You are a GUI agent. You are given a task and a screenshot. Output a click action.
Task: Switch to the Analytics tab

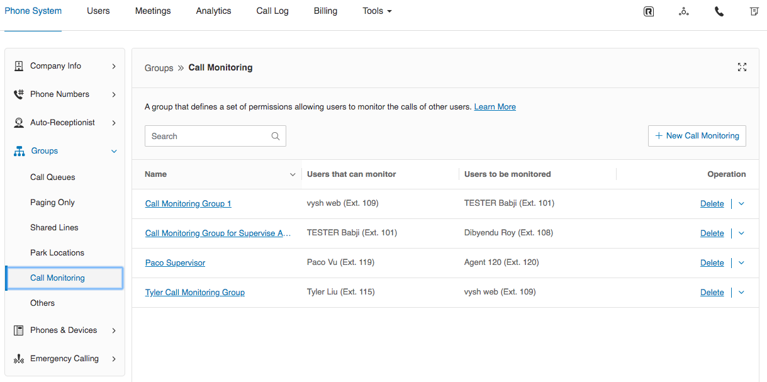click(x=213, y=11)
